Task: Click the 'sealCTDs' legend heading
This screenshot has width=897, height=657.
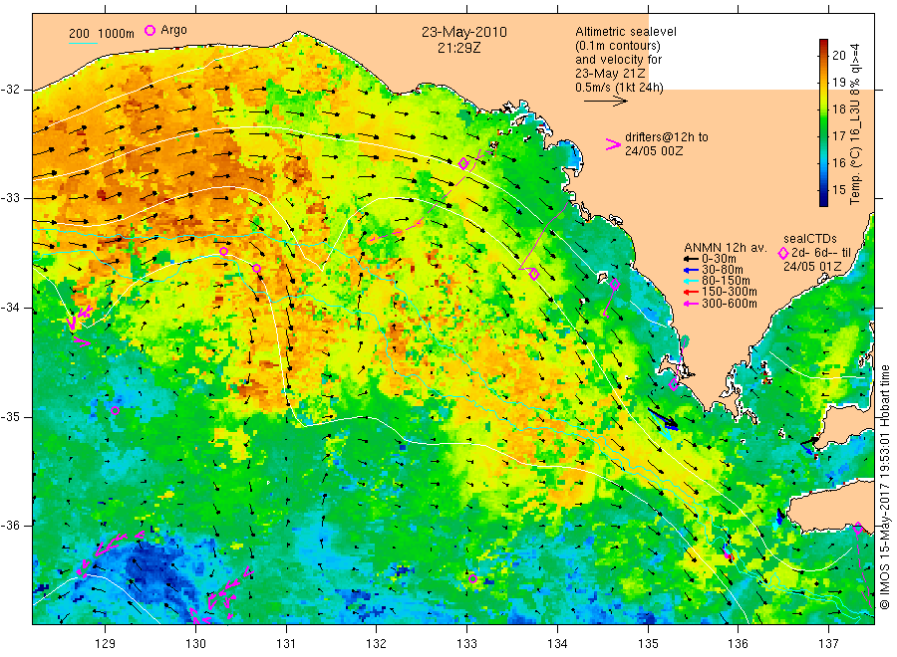Action: pos(810,239)
